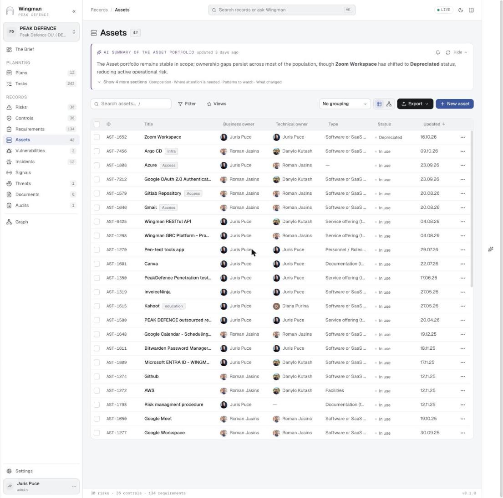Sort by the Updated column
This screenshot has width=503, height=498.
(434, 124)
